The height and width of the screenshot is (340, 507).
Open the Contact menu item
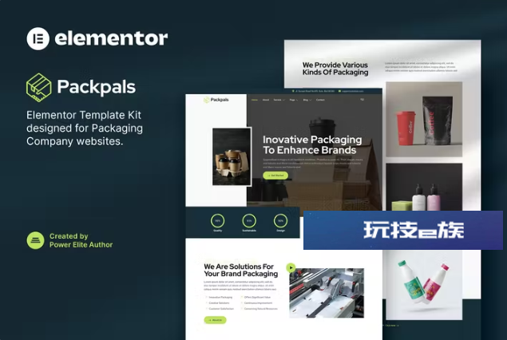pyautogui.click(x=320, y=100)
